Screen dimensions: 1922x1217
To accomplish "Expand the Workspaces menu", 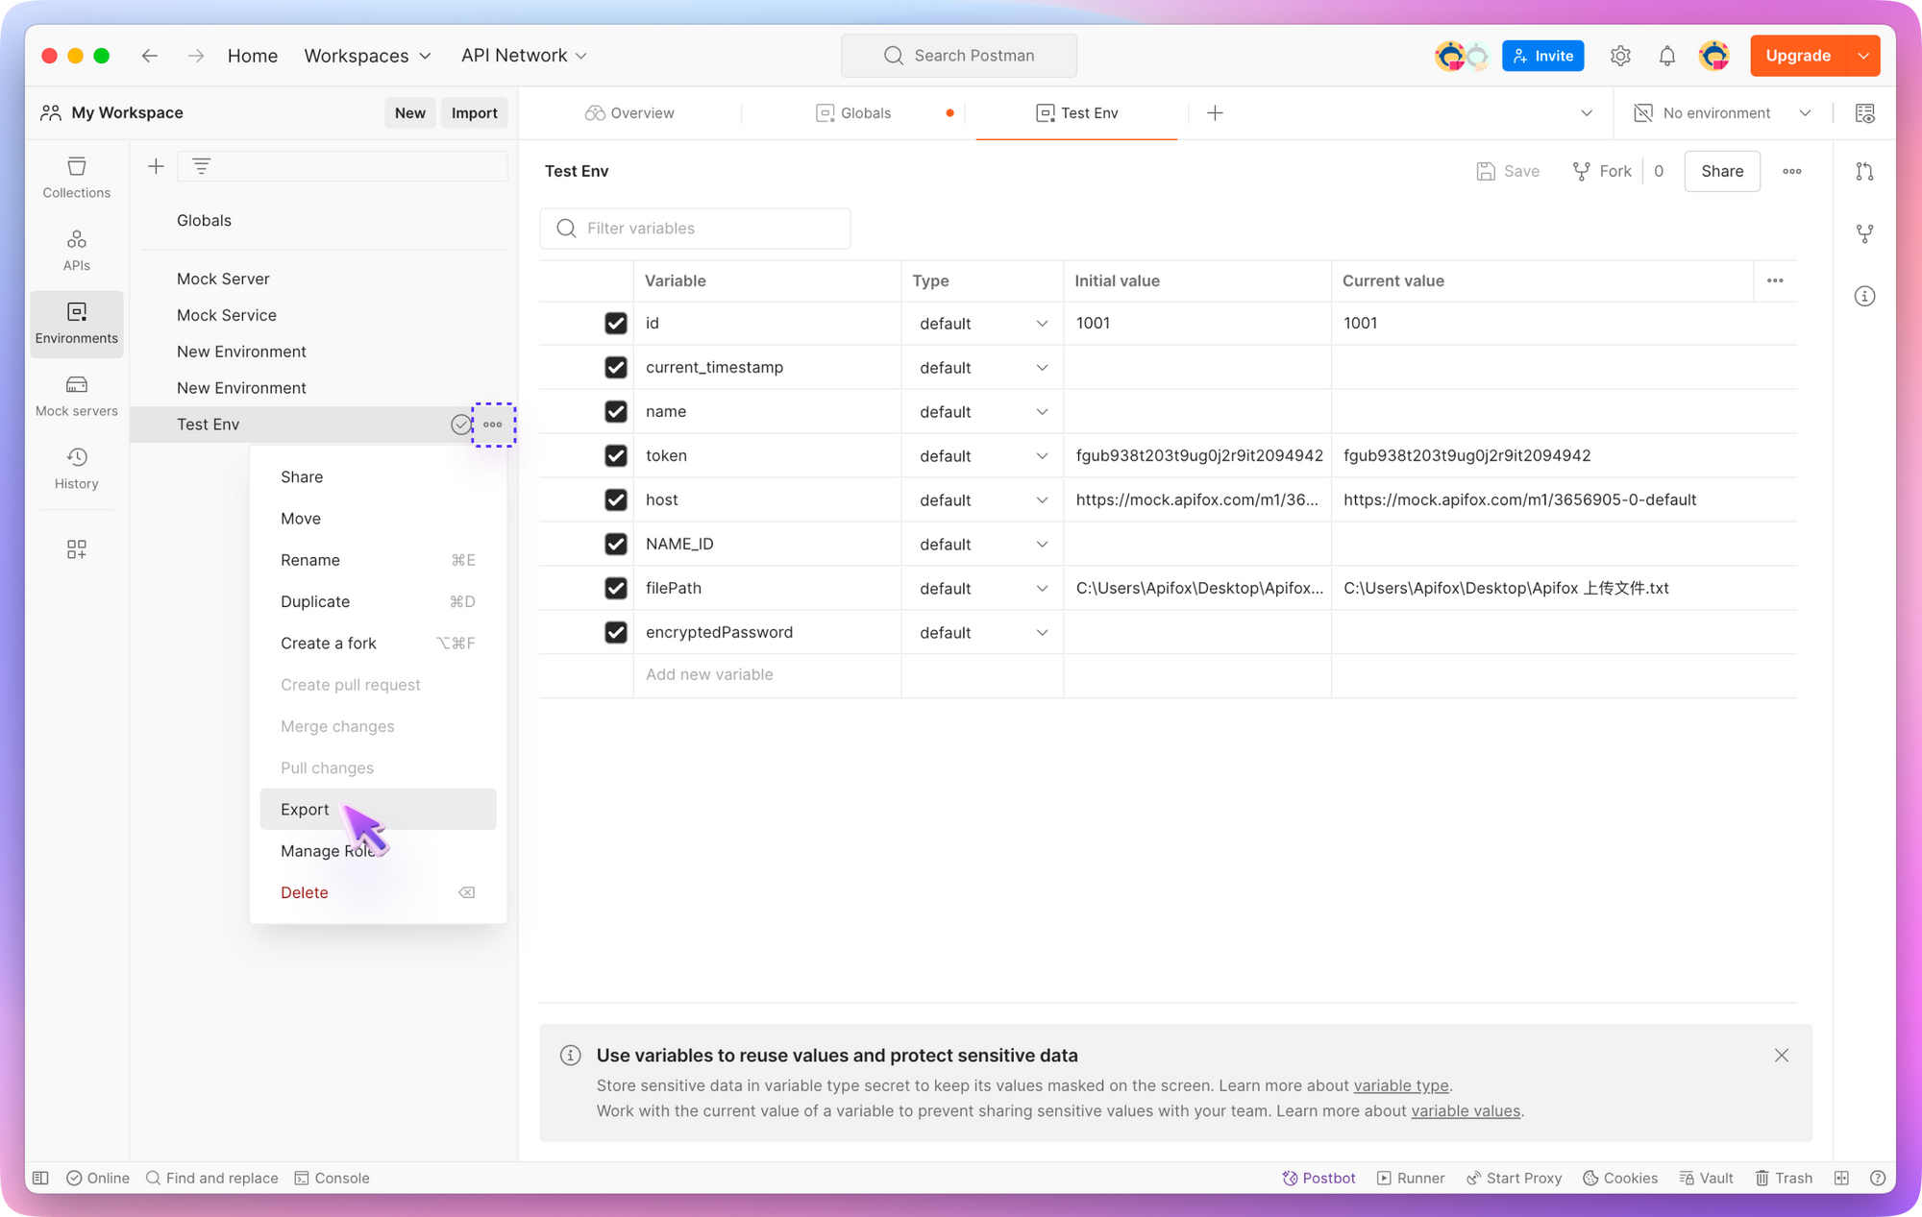I will 367,56.
